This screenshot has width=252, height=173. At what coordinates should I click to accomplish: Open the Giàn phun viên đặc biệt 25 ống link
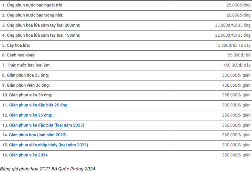39,105
